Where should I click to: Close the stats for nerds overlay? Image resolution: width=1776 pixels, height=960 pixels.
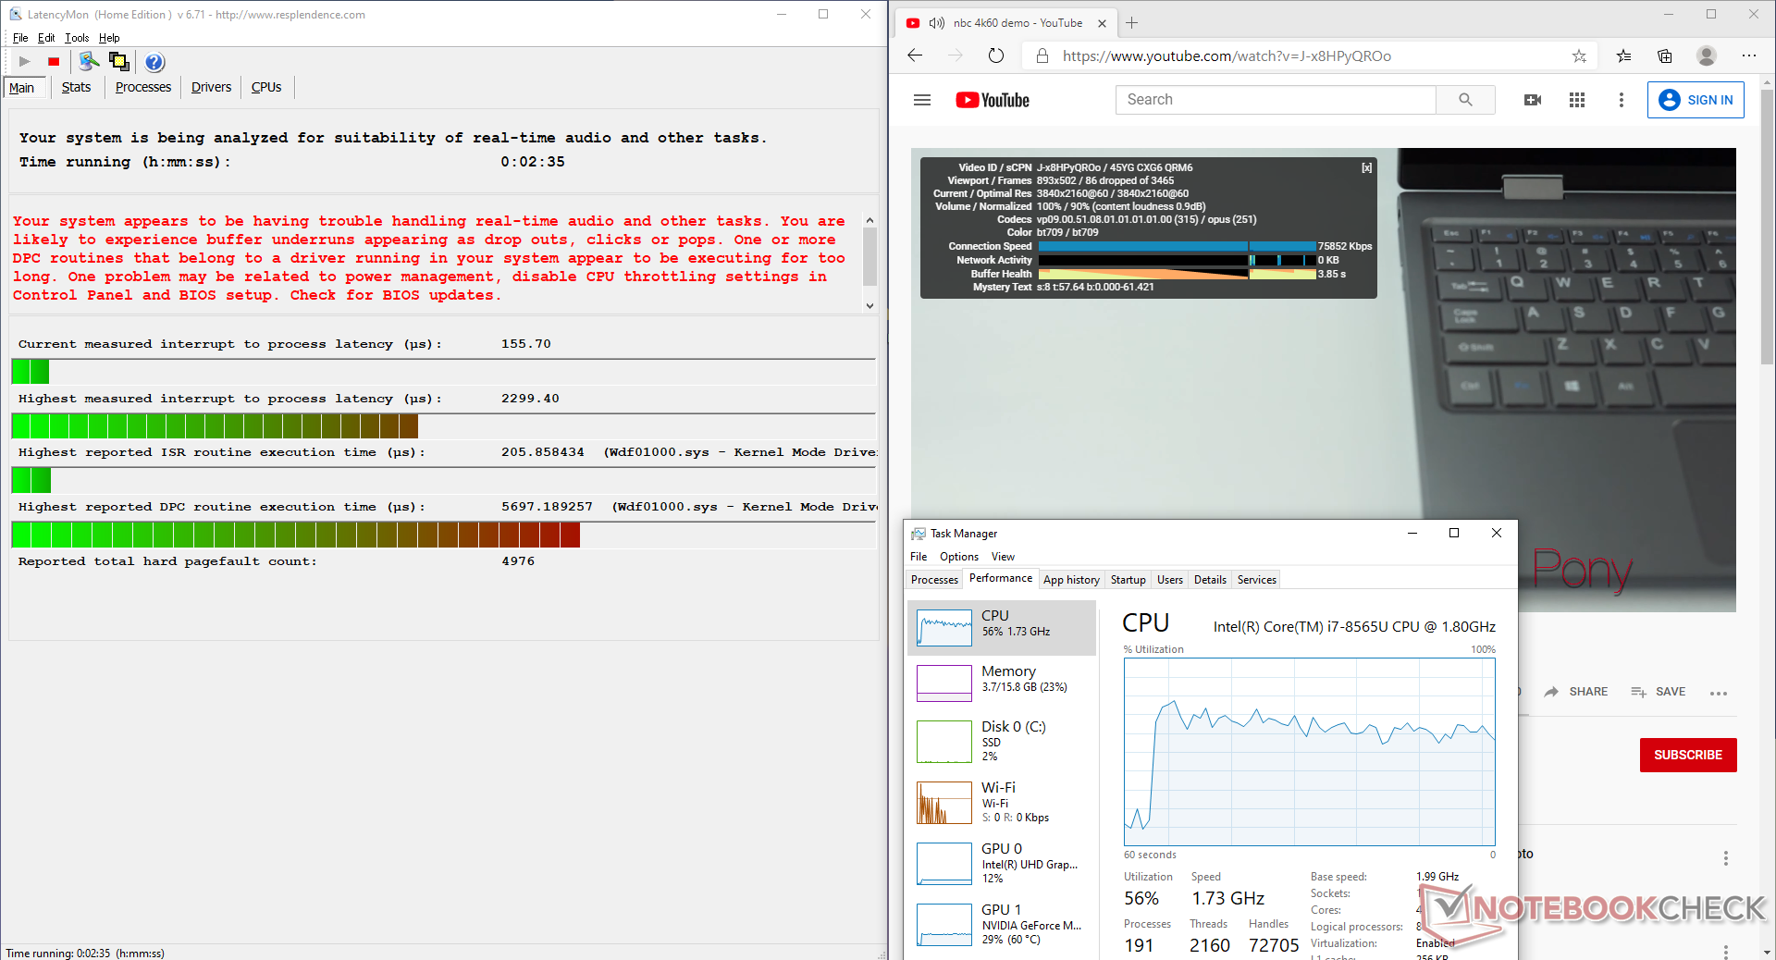tap(1366, 168)
